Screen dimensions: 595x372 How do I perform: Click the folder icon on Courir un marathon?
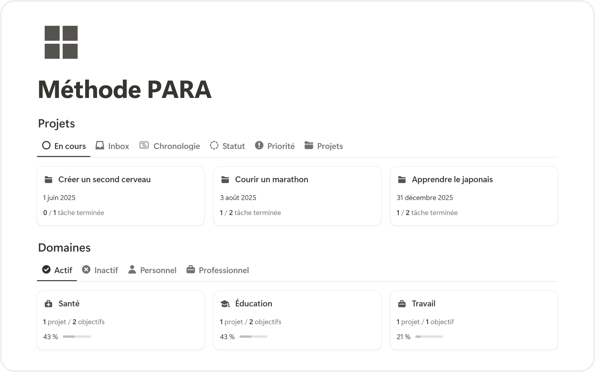tap(225, 180)
